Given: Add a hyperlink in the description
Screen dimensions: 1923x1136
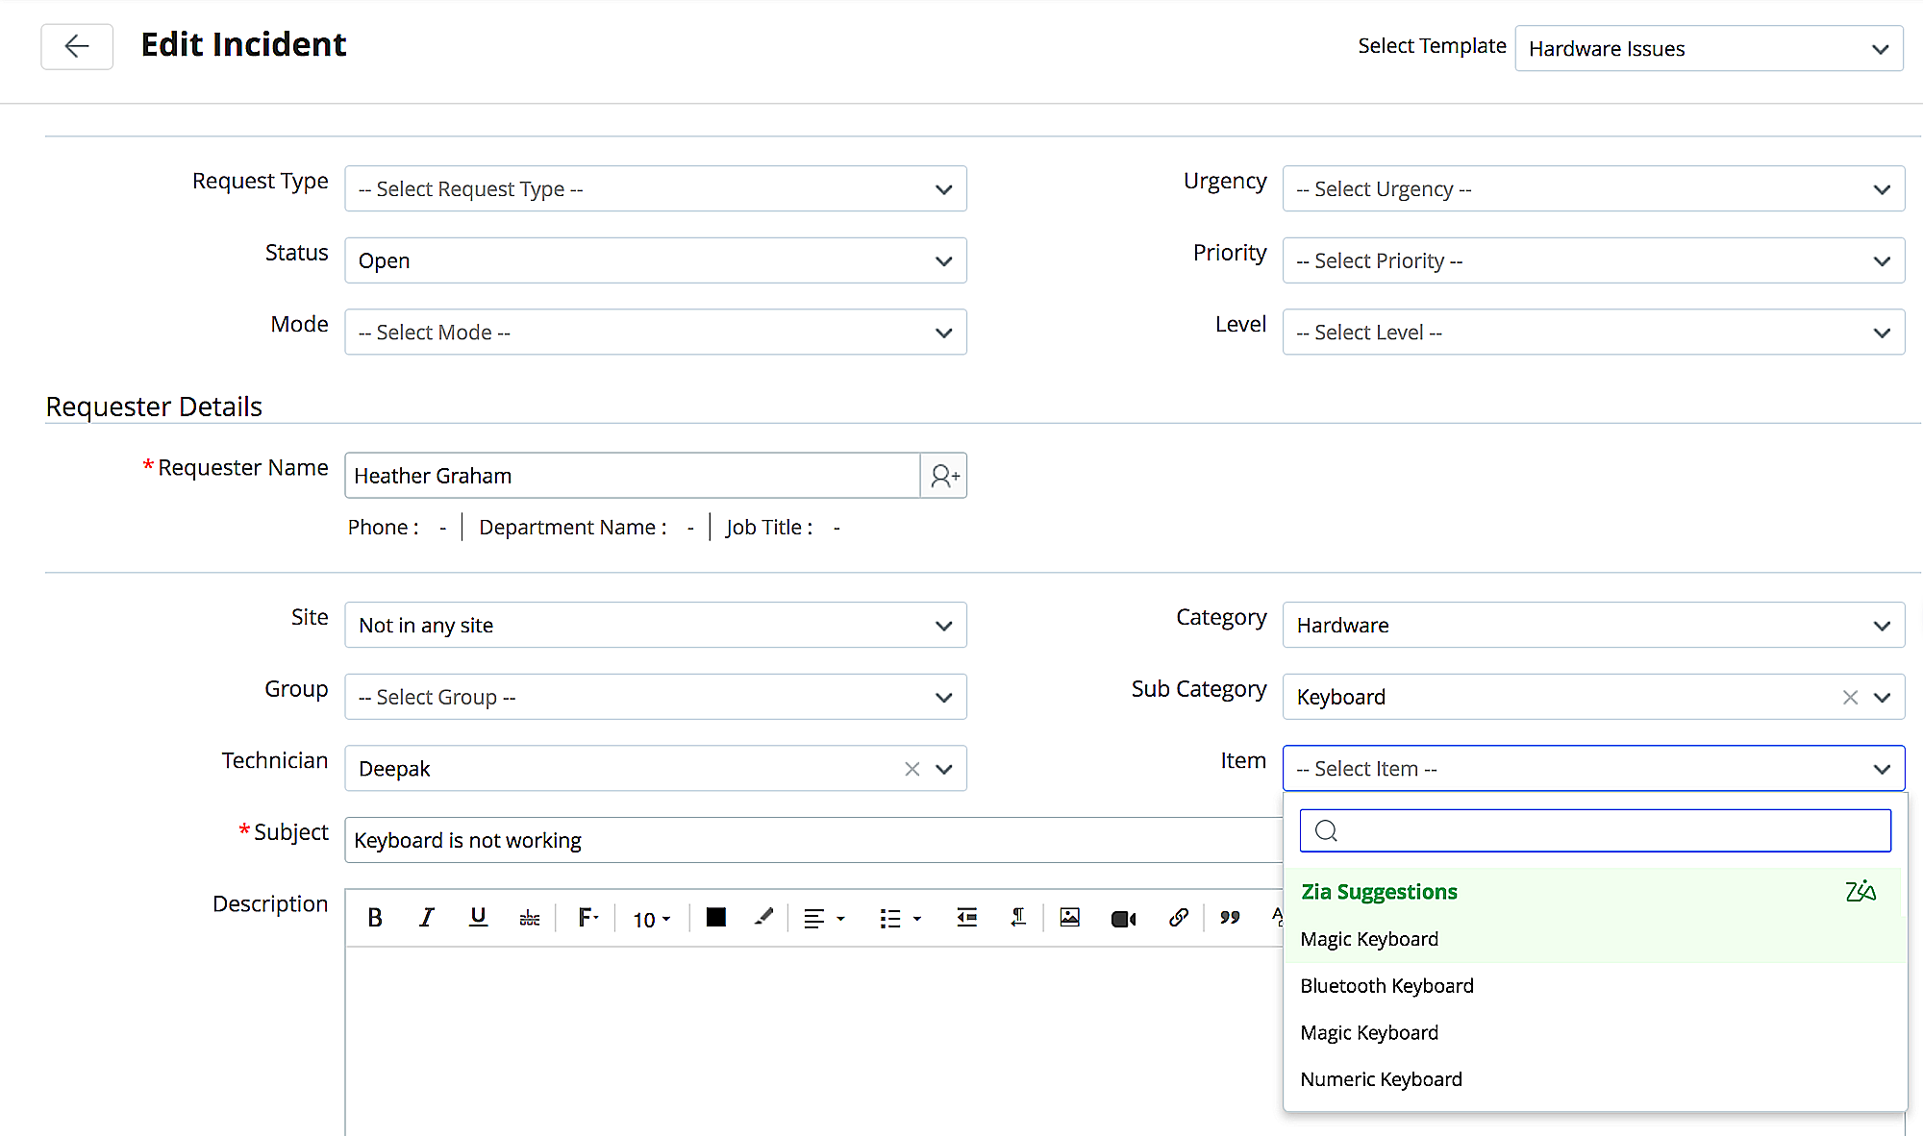Looking at the screenshot, I should coord(1178,918).
